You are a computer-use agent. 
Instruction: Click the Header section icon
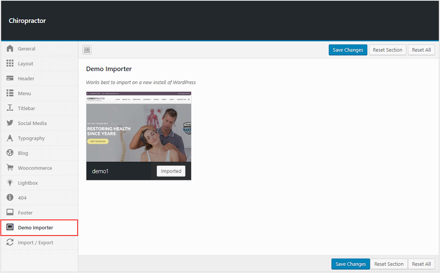pyautogui.click(x=10, y=78)
